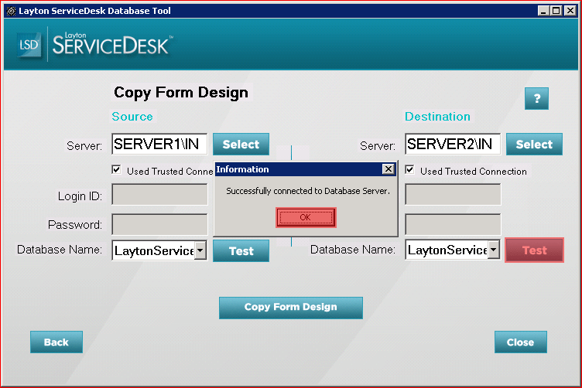
Task: Click the Copy Form Design page title
Action: click(181, 92)
